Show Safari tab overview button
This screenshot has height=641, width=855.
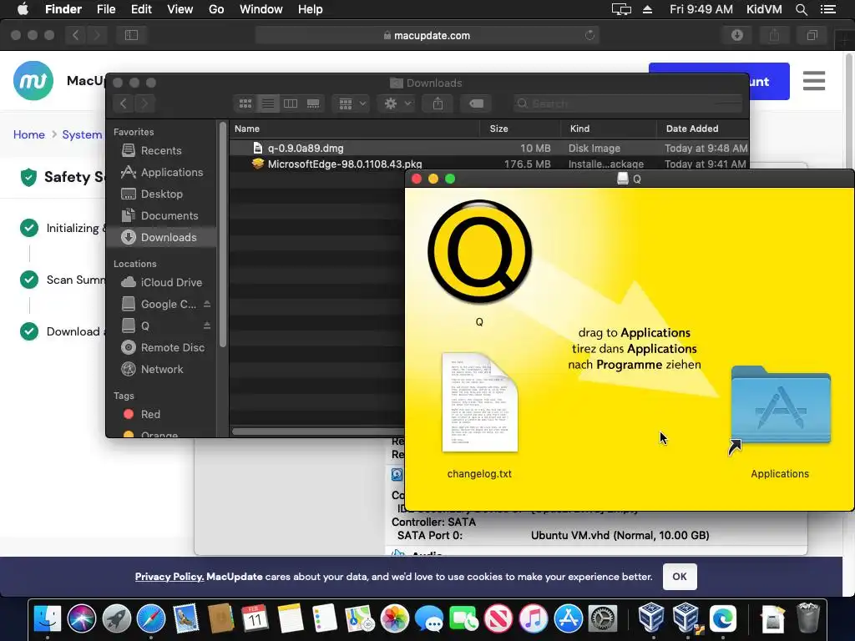[x=812, y=35]
